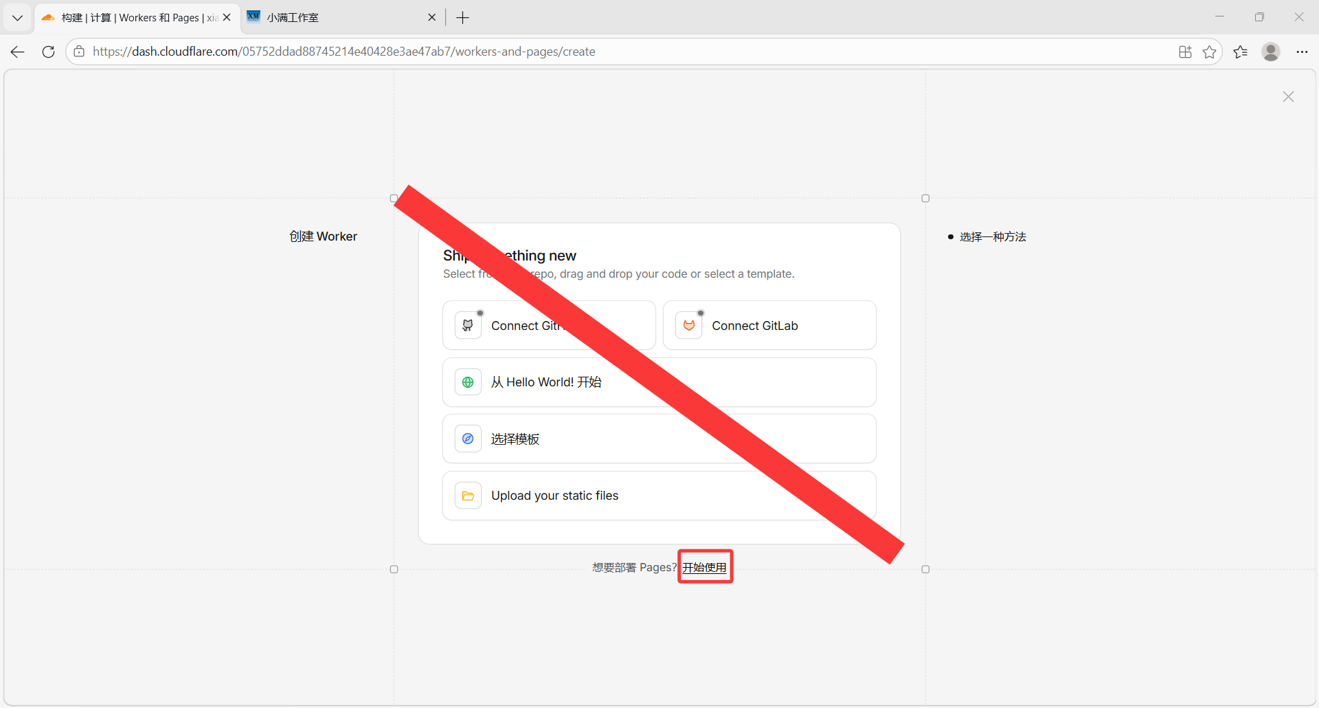Image resolution: width=1319 pixels, height=708 pixels.
Task: Click the 开始使用 Pages link
Action: [704, 568]
